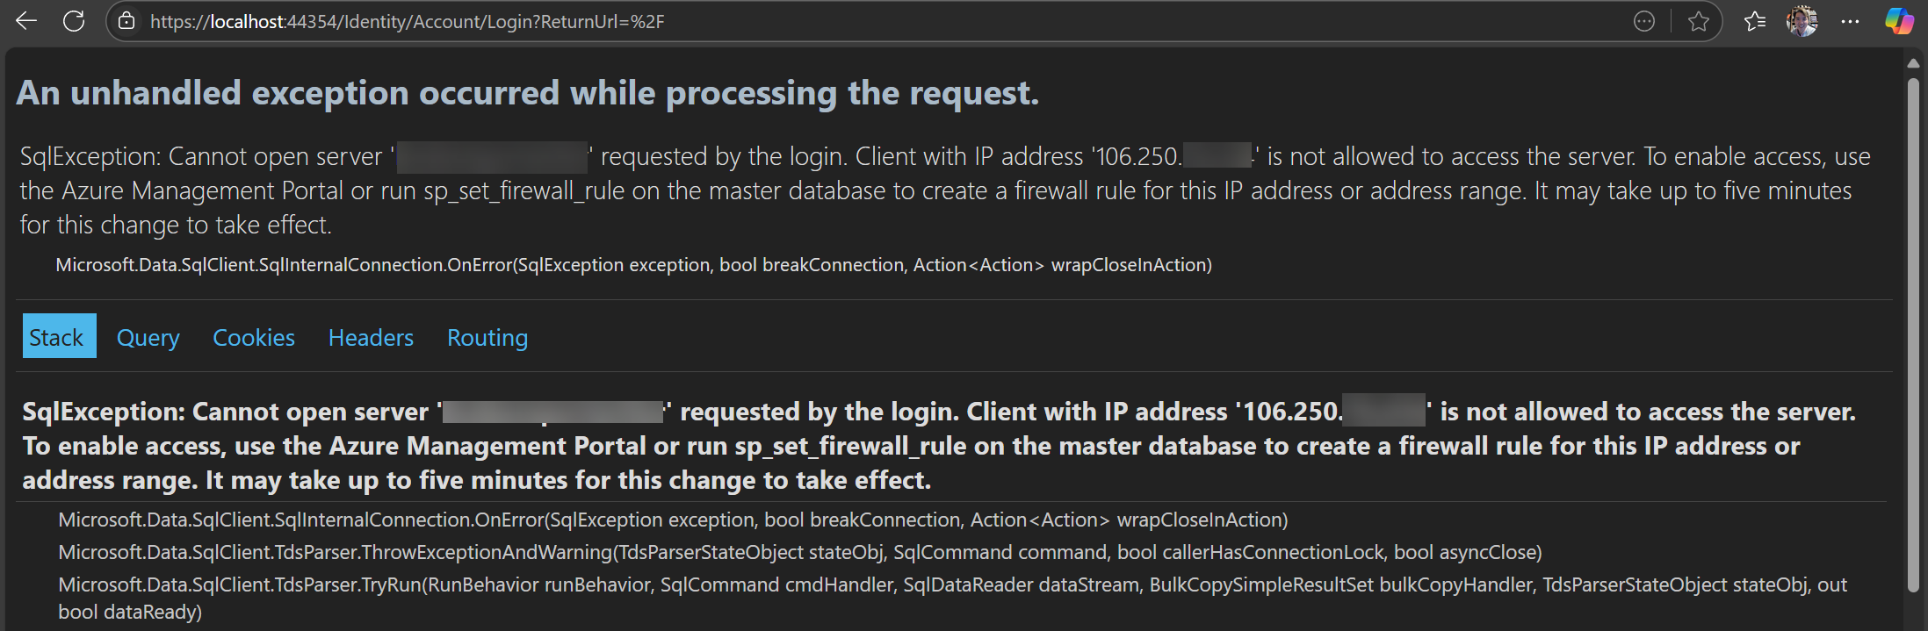Viewport: 1928px width, 631px height.
Task: Open the user profile avatar
Action: coord(1802,21)
